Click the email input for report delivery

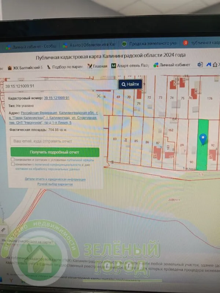(x=55, y=141)
